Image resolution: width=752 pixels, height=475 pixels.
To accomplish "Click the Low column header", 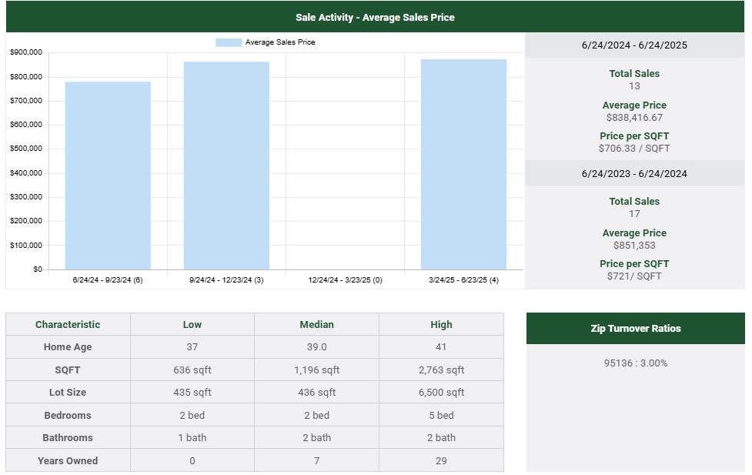I will click(192, 324).
